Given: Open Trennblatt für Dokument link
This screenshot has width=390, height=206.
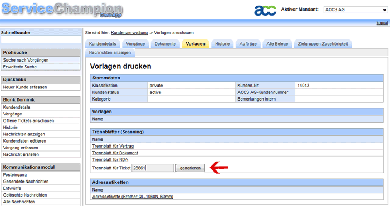Looking at the screenshot, I should [115, 153].
